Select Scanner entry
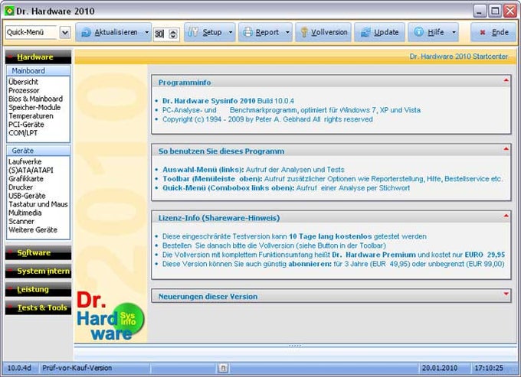 coord(21,221)
